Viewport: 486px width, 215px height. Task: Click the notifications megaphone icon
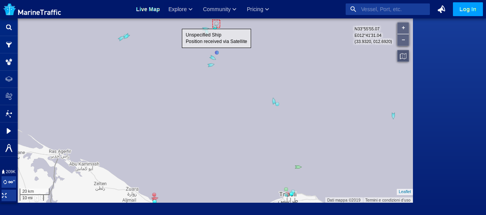(x=441, y=9)
